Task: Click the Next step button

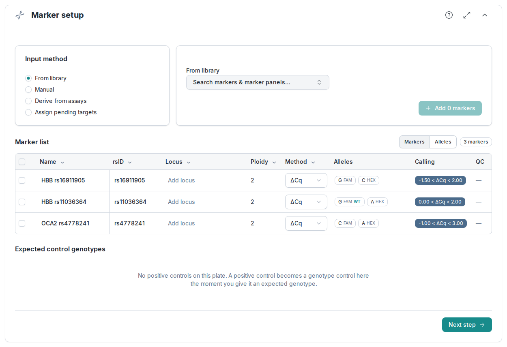Action: tap(467, 325)
